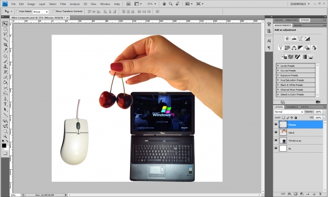Open the Analysis menu
The image size is (328, 197).
[75, 4]
